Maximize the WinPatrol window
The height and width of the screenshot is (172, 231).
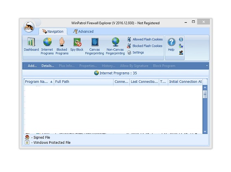click(x=193, y=22)
